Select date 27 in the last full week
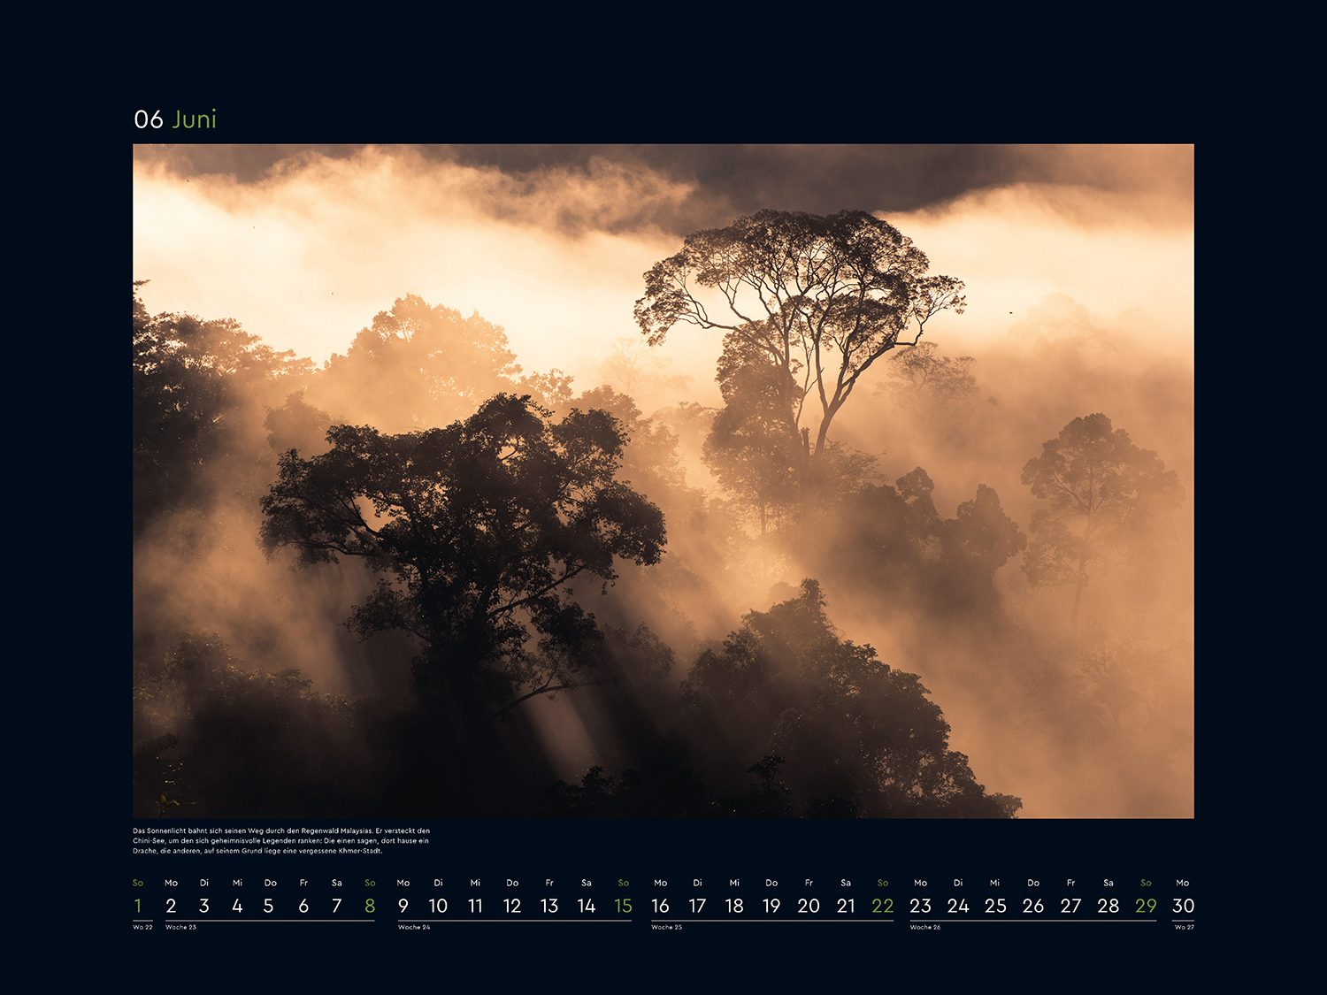1327x995 pixels. (x=1070, y=906)
